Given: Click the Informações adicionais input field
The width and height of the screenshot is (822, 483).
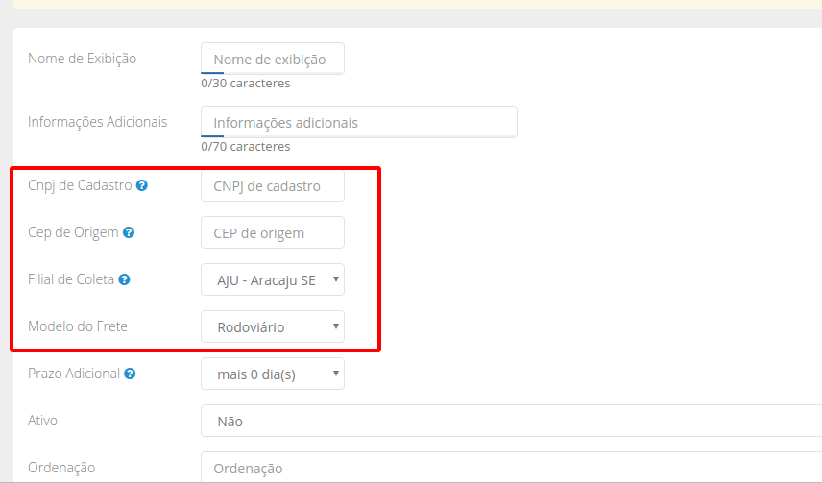Looking at the screenshot, I should pyautogui.click(x=359, y=122).
